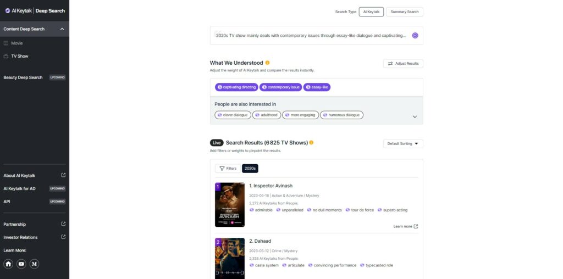Click the Search Results info icon
This screenshot has width=563, height=279.
[311, 142]
